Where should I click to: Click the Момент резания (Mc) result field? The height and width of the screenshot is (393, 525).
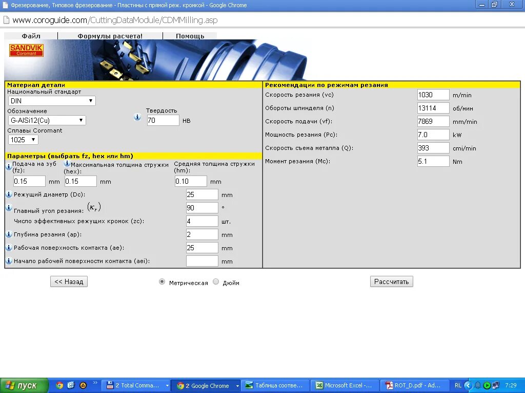(x=433, y=161)
